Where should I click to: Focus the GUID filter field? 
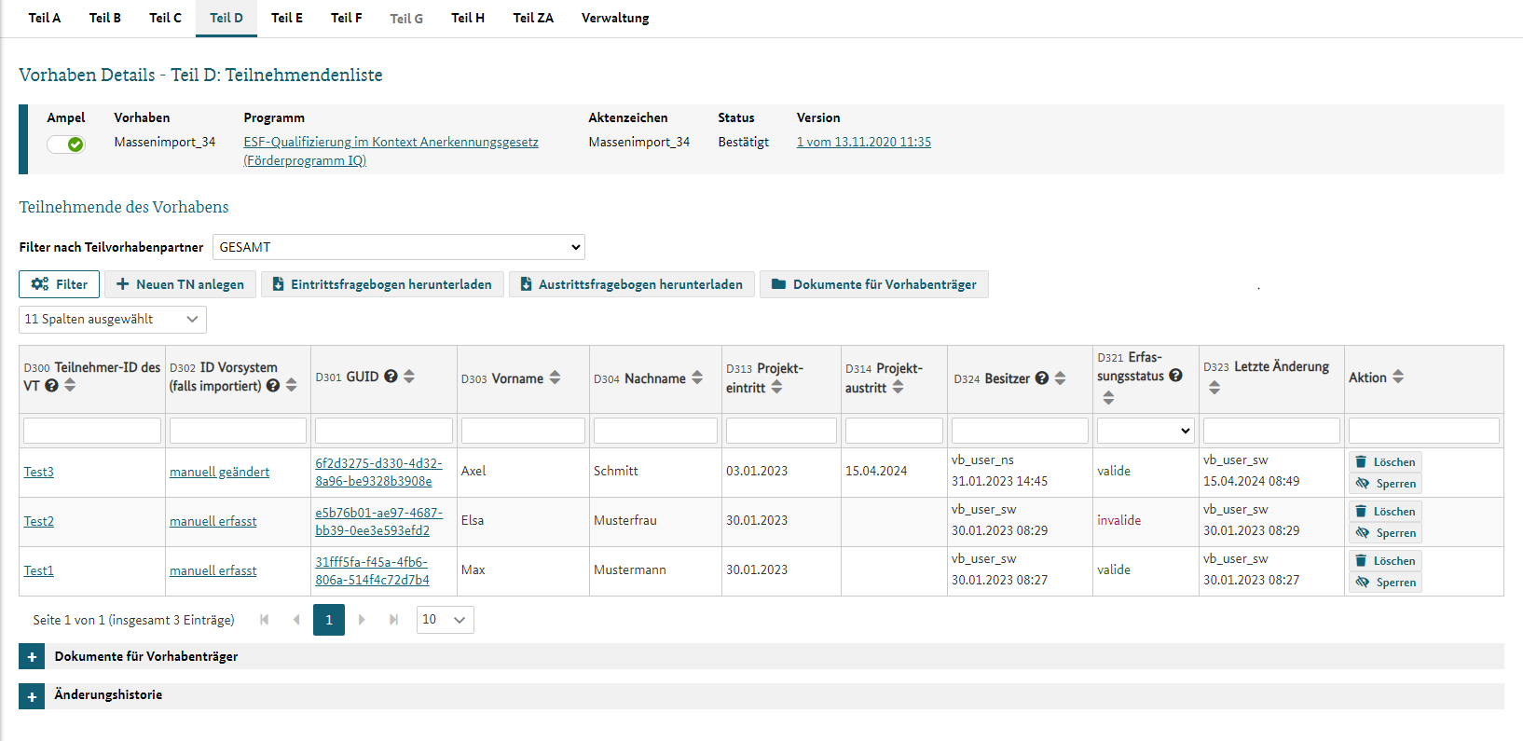[384, 431]
